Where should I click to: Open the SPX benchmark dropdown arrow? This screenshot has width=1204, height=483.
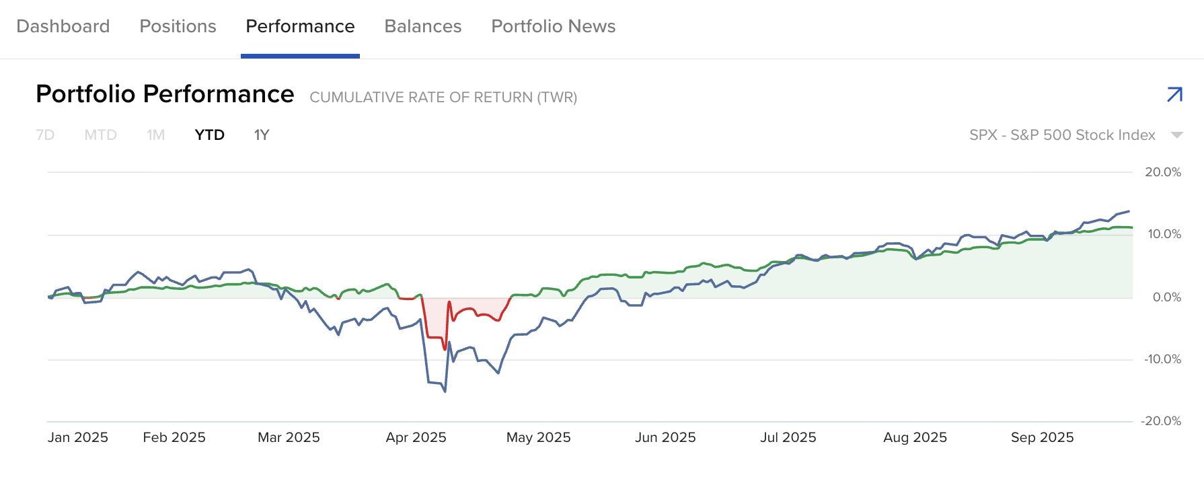pyautogui.click(x=1176, y=135)
